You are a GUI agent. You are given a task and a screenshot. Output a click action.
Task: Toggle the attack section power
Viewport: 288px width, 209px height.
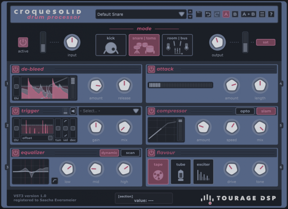click(151, 69)
